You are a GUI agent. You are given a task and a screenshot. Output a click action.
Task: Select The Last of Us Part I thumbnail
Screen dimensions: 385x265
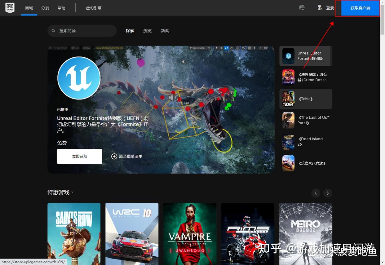tap(288, 120)
